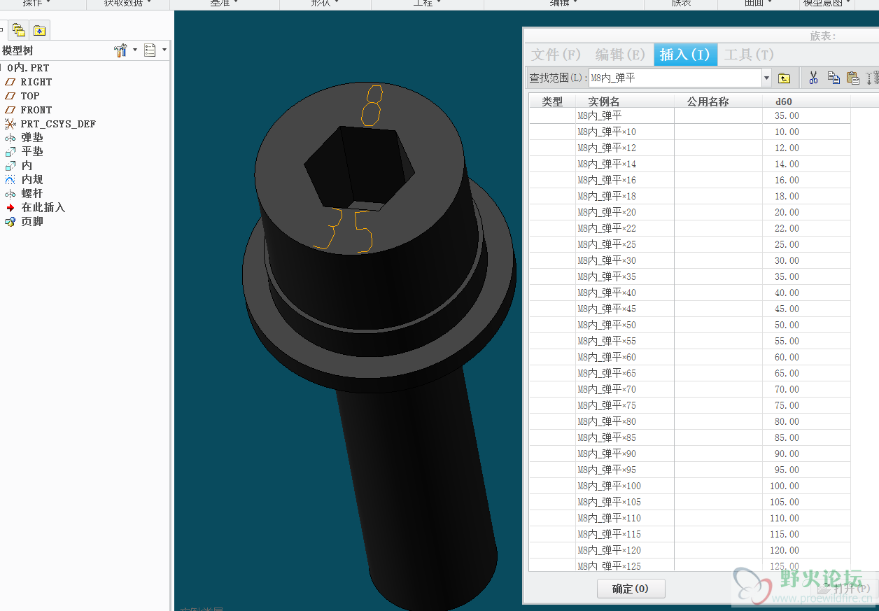879x611 pixels.
Task: Select the 平垫 feature in model tree
Action: tap(32, 152)
